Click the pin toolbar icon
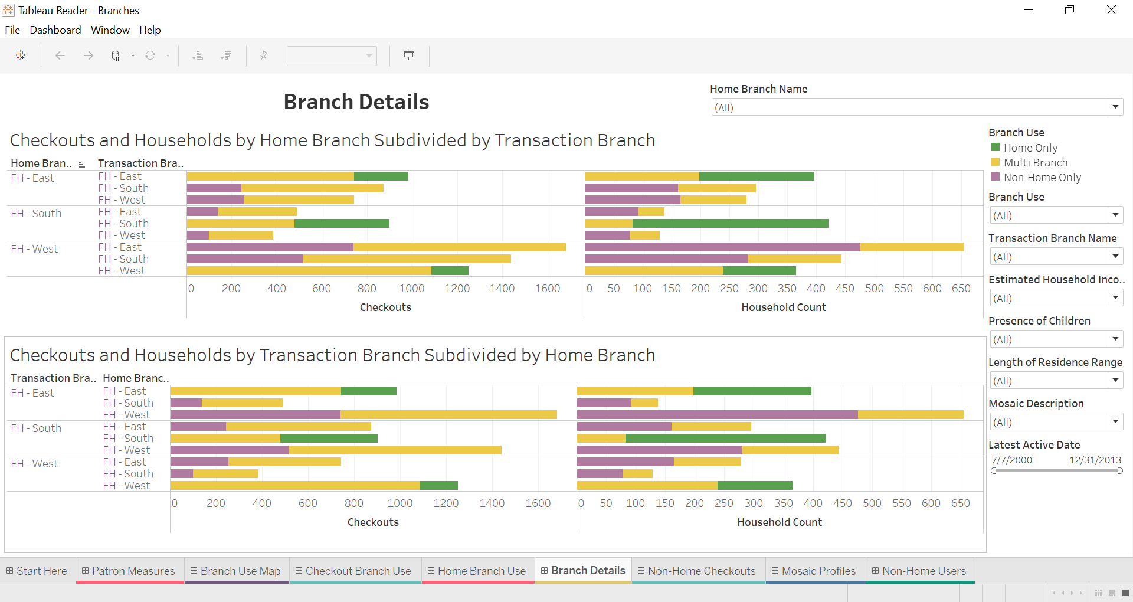 [x=264, y=55]
